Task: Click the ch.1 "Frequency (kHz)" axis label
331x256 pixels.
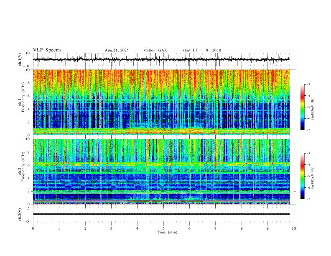Action: tap(23, 97)
